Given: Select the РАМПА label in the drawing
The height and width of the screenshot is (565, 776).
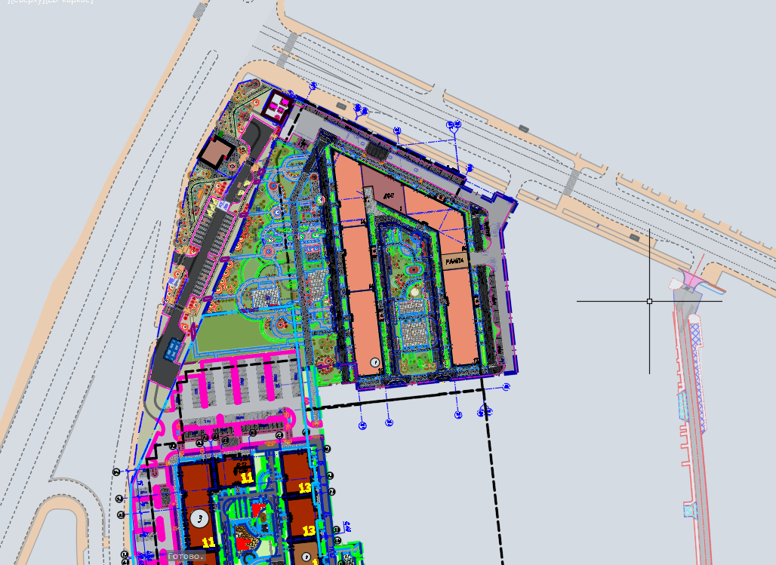Looking at the screenshot, I should pyautogui.click(x=455, y=261).
